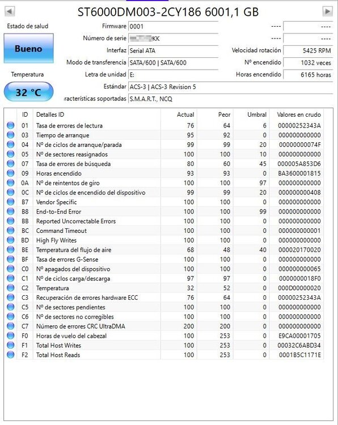Select raw value 0000000018F0
Image resolution: width=338 pixels, height=425 pixels.
[300, 278]
